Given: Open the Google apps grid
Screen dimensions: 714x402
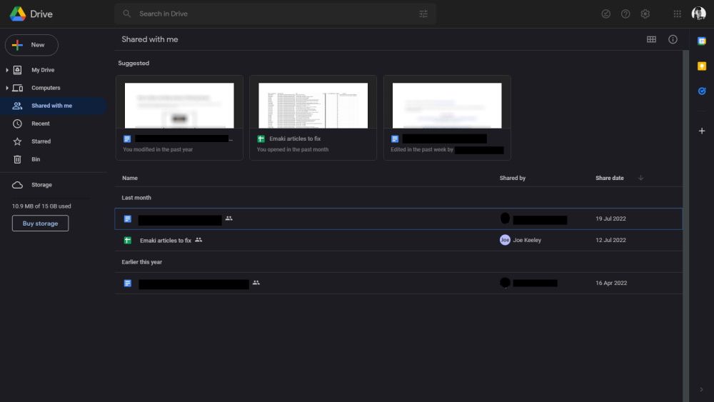Looking at the screenshot, I should tap(677, 14).
